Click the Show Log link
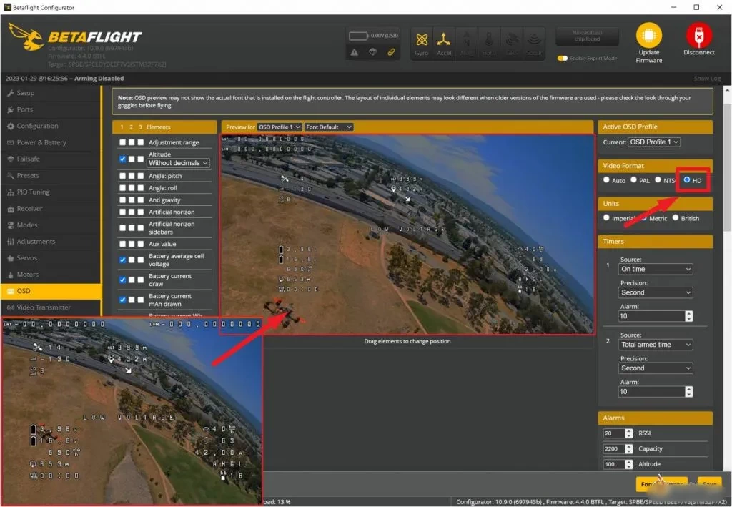Viewport: 732px width, 507px height. tap(707, 79)
